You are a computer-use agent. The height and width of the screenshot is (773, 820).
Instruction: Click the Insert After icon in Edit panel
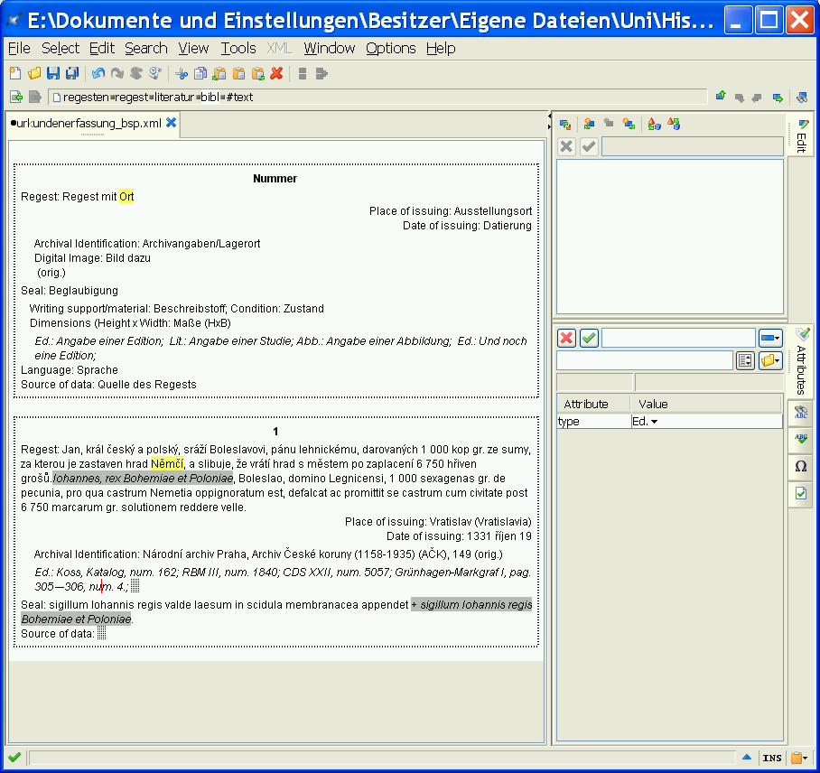click(629, 124)
